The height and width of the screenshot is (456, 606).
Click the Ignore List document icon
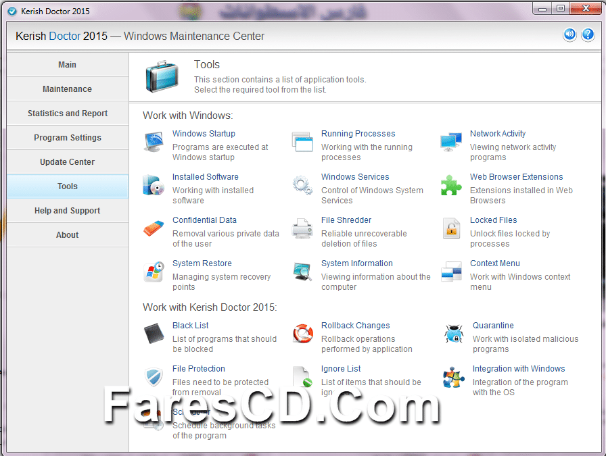(x=302, y=377)
